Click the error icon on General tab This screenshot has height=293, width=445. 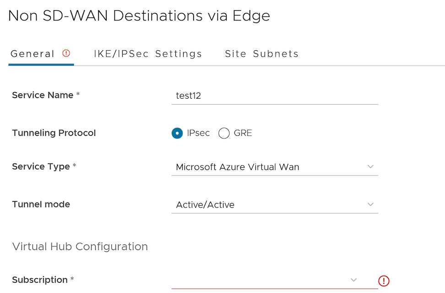66,53
